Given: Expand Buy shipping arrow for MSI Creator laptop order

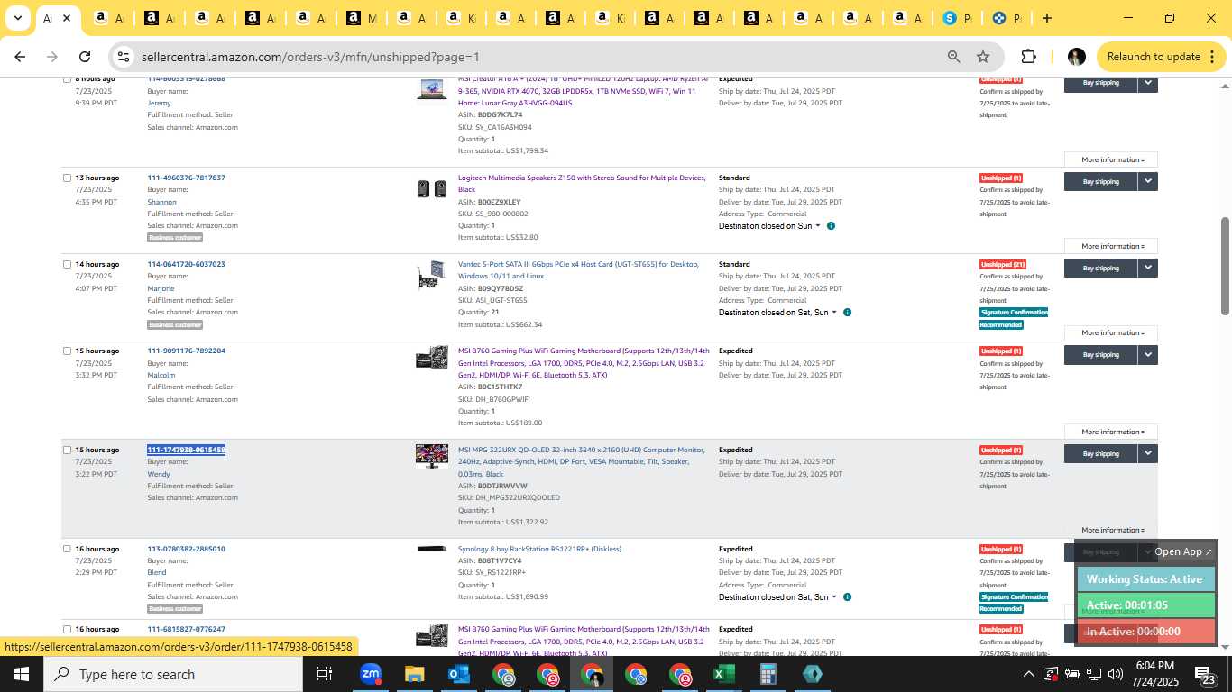Looking at the screenshot, I should click(1147, 83).
